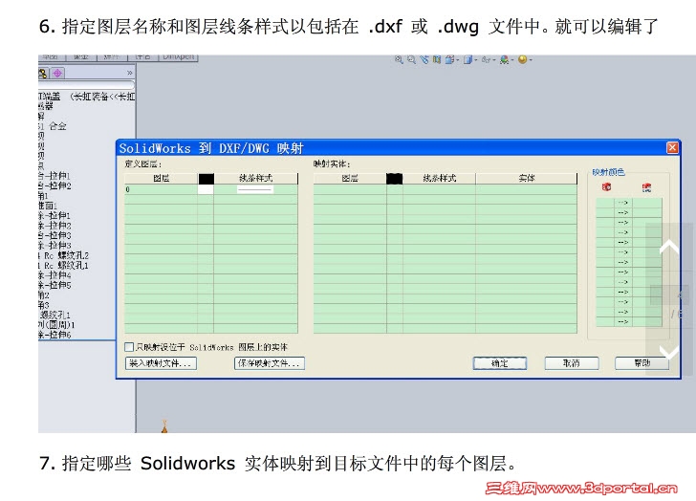Open the Hide/Show Items glasses dropdown

tap(488, 59)
